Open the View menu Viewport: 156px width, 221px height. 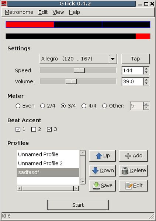click(x=58, y=12)
